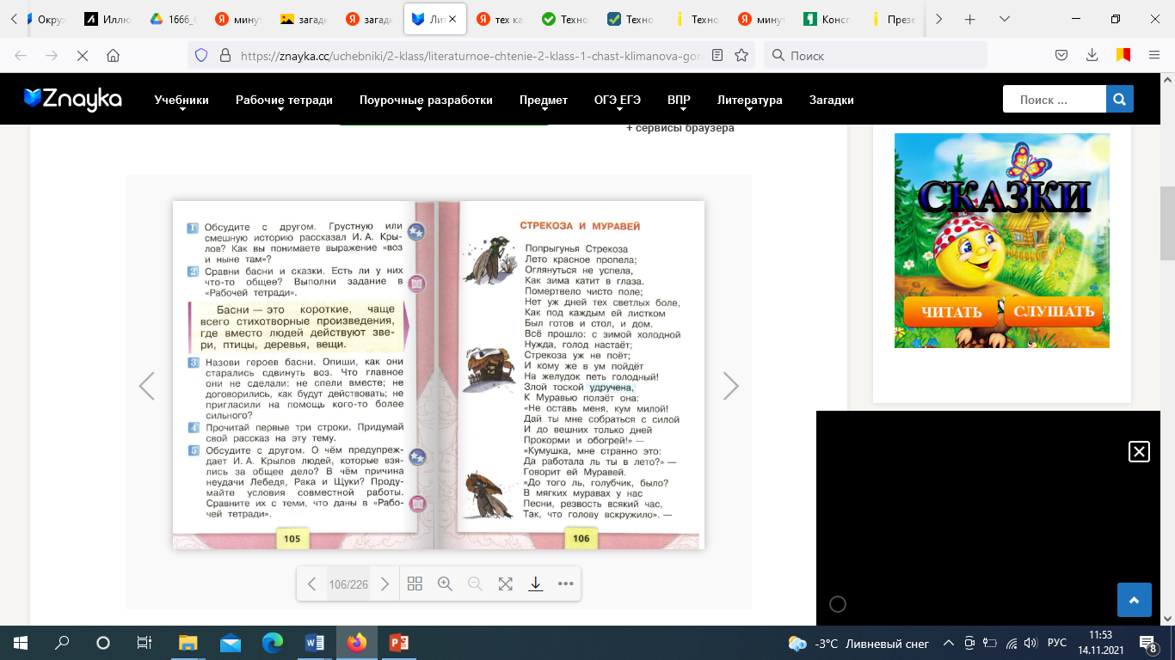Show hidden tray icons chevron
The height and width of the screenshot is (660, 1175).
tap(949, 643)
